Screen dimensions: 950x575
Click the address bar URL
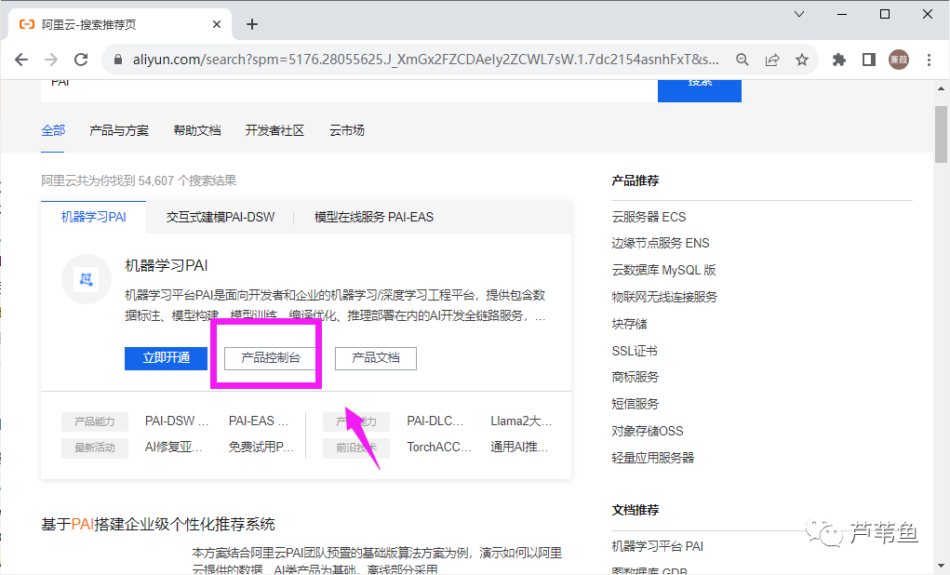pos(425,60)
